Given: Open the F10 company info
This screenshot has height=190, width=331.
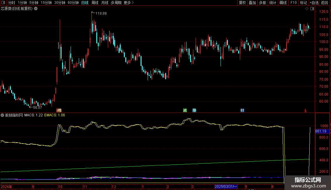Looking at the screenshot, I should (293, 3).
